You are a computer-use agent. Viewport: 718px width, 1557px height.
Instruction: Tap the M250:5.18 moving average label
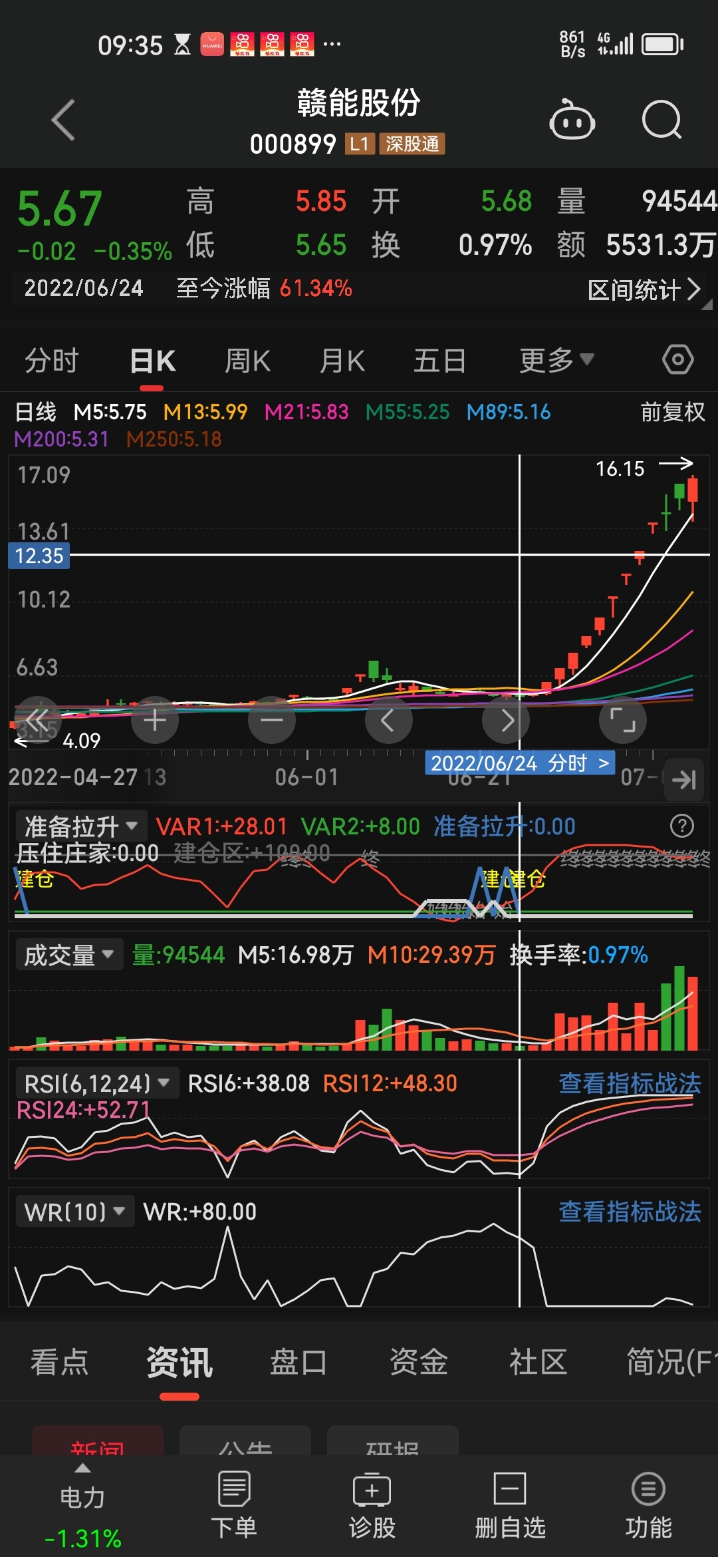tap(174, 439)
